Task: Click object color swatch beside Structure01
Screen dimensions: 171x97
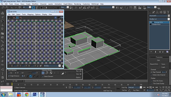Action: (169, 16)
